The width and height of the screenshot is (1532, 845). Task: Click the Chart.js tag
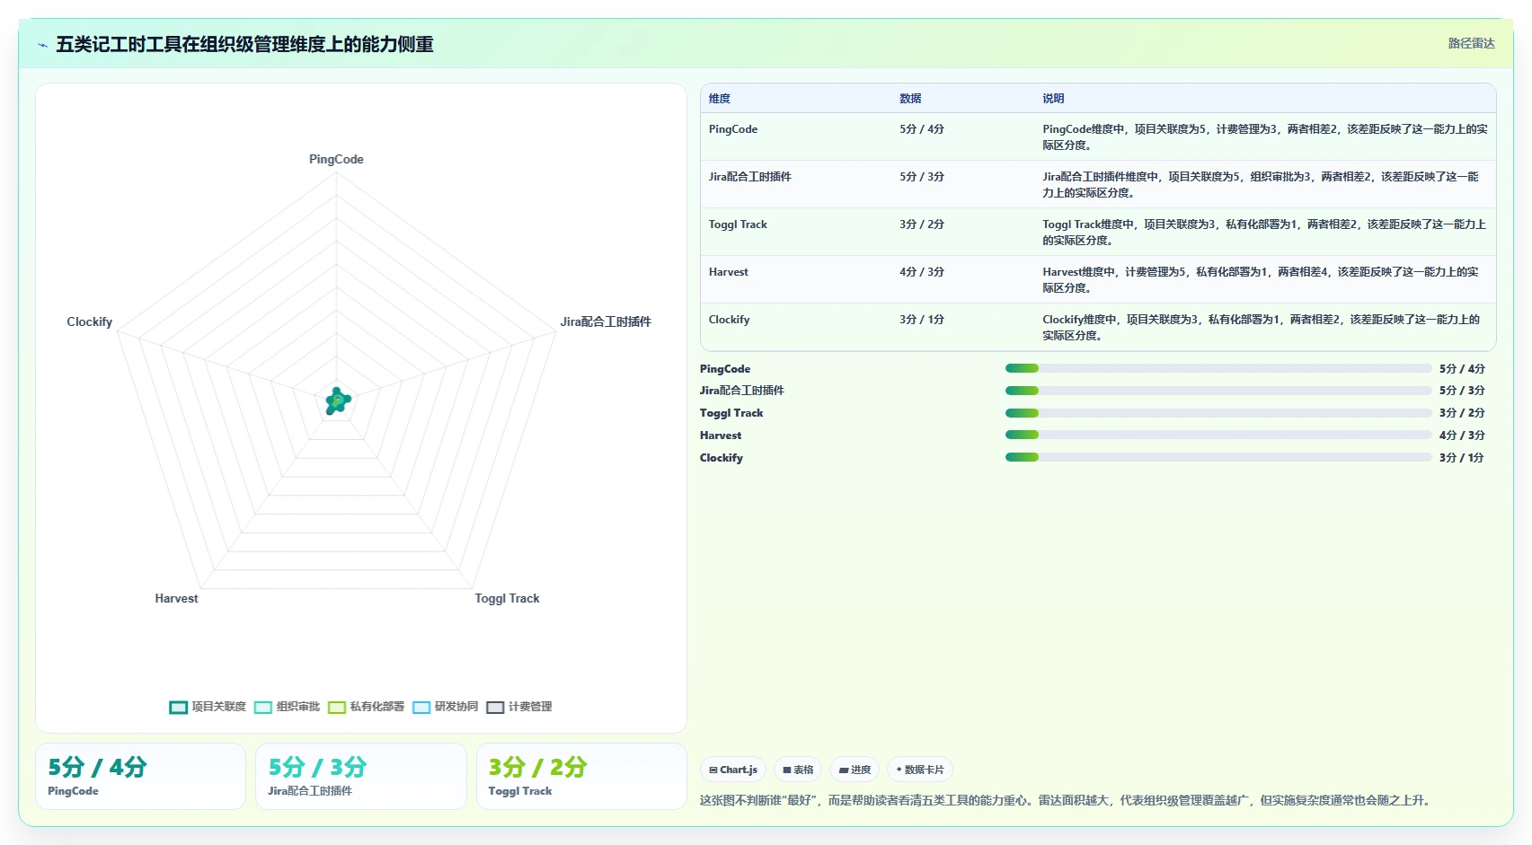click(x=733, y=770)
